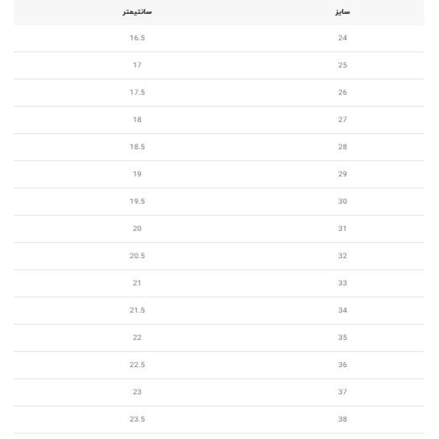Screen dimensions: 439x439
Task: Select size 29 cell
Action: (x=342, y=174)
